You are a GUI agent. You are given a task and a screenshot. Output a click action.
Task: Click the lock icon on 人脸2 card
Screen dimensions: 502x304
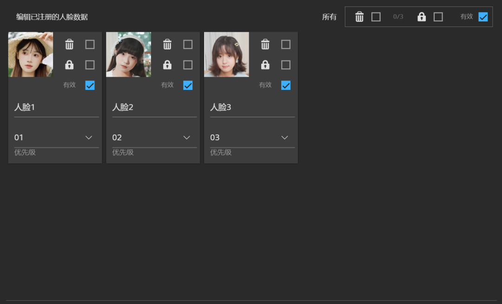click(167, 65)
